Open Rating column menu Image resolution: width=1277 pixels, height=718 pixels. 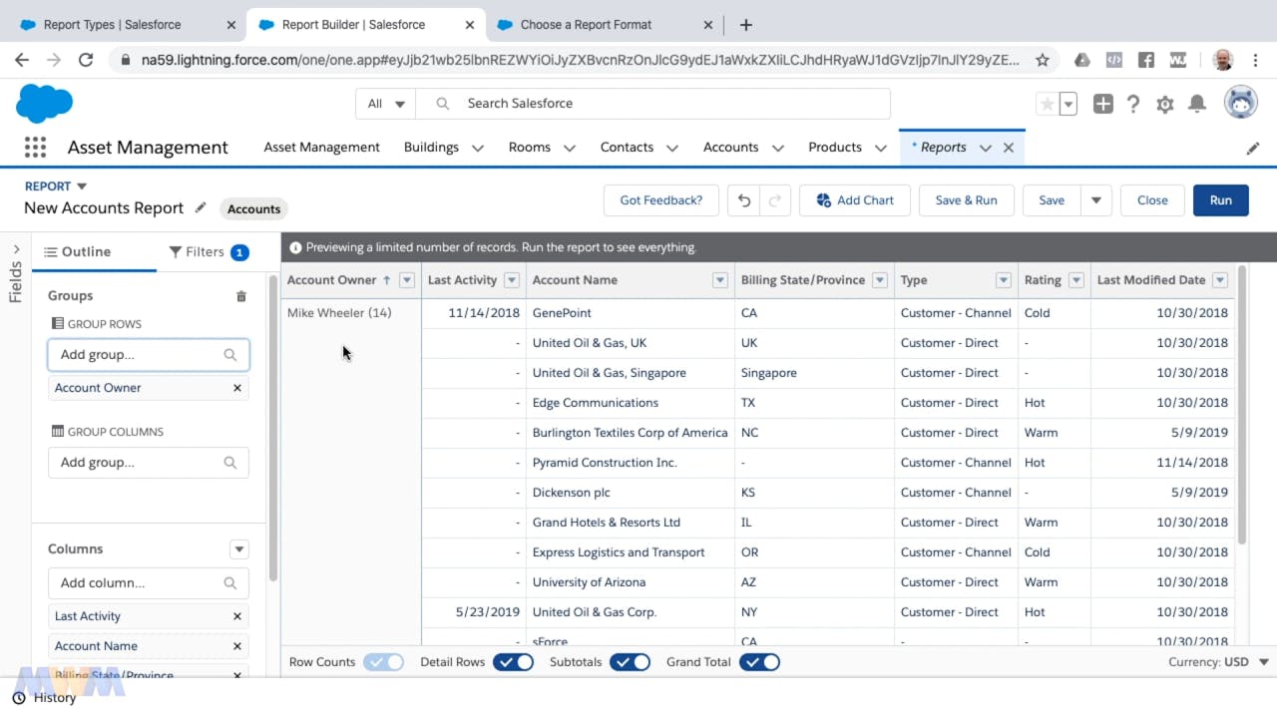pyautogui.click(x=1076, y=280)
